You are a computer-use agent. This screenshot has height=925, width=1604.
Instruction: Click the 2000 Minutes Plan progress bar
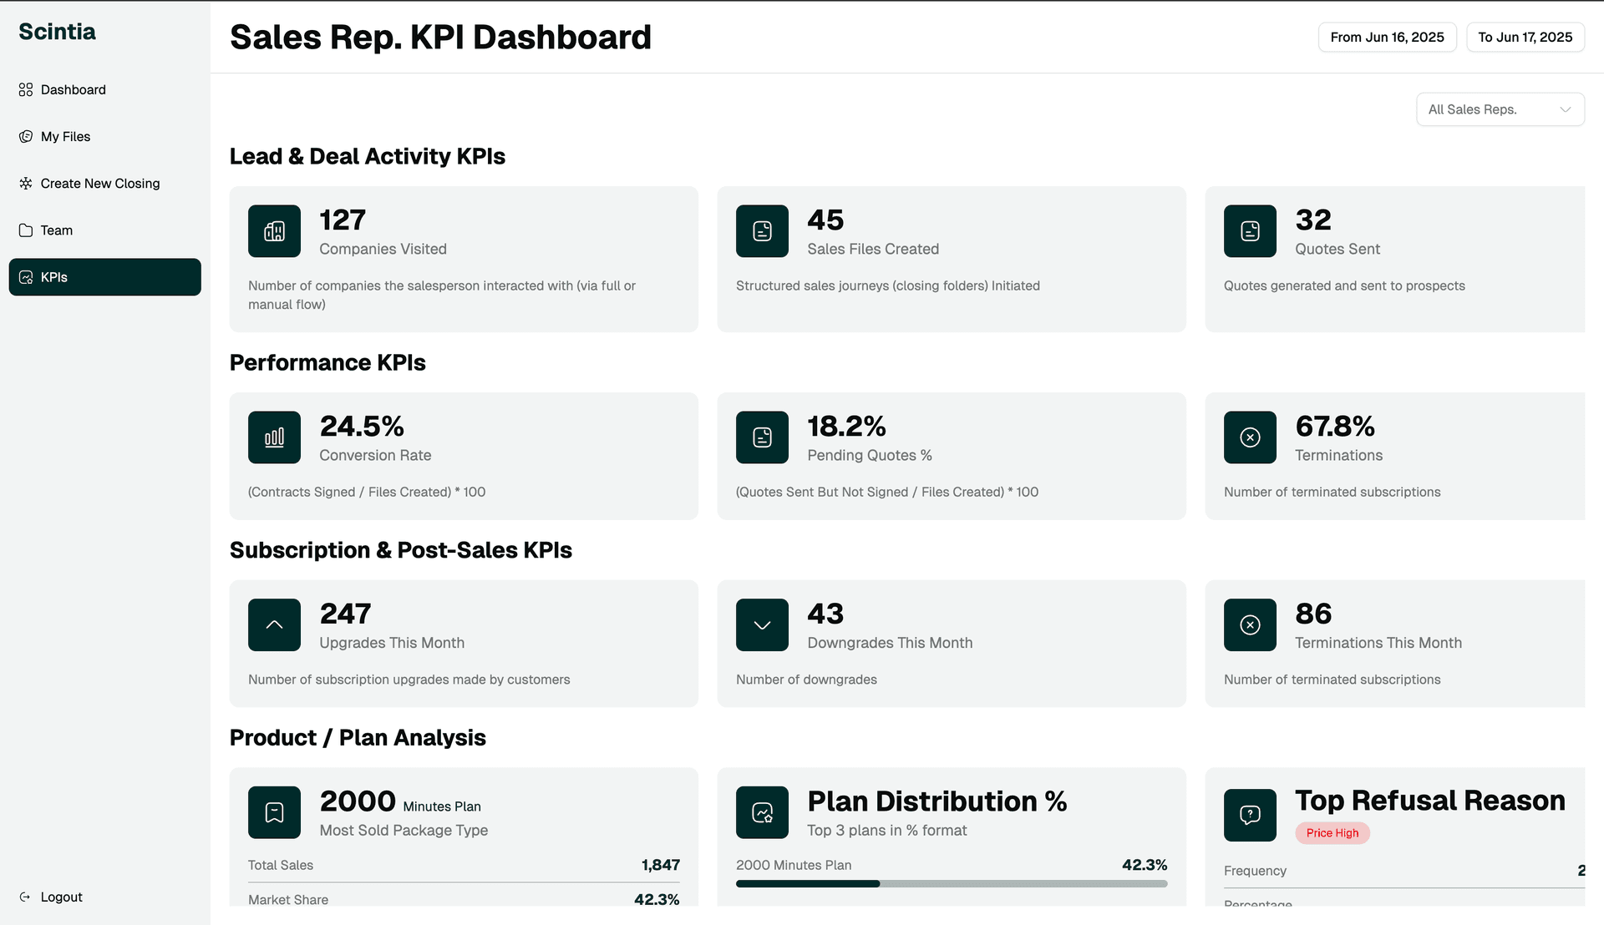pyautogui.click(x=951, y=884)
